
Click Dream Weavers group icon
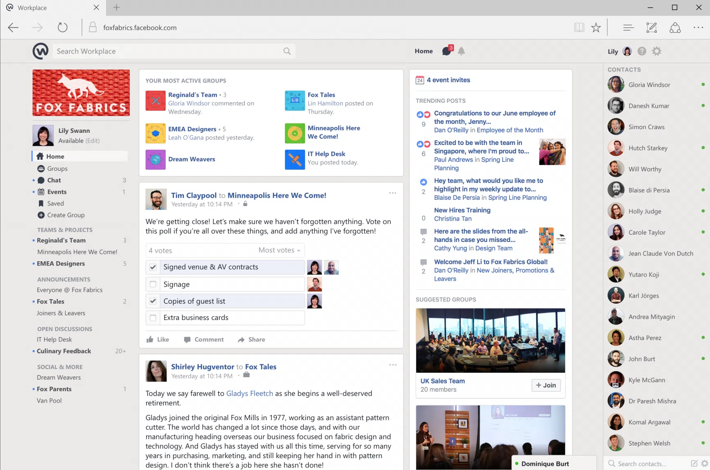tap(156, 159)
